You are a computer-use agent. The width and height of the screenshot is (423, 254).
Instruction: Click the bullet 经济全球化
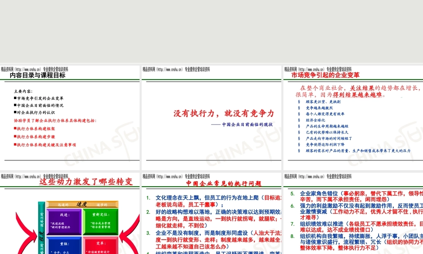coord(316,120)
